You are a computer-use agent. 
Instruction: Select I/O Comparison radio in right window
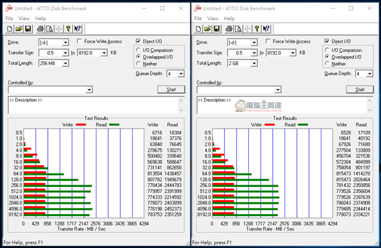[x=327, y=50]
